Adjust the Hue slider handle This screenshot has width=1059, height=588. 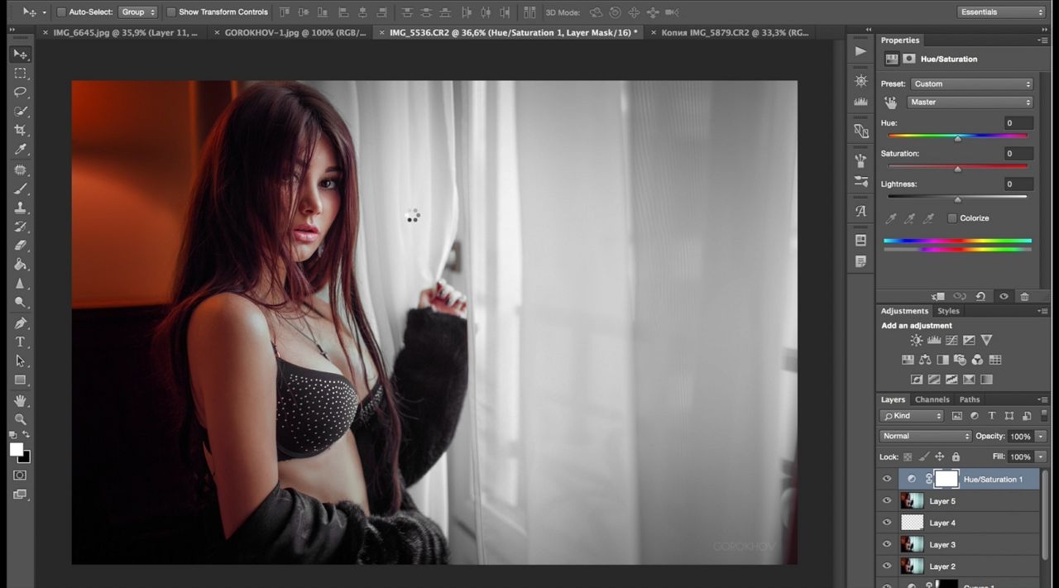click(957, 138)
